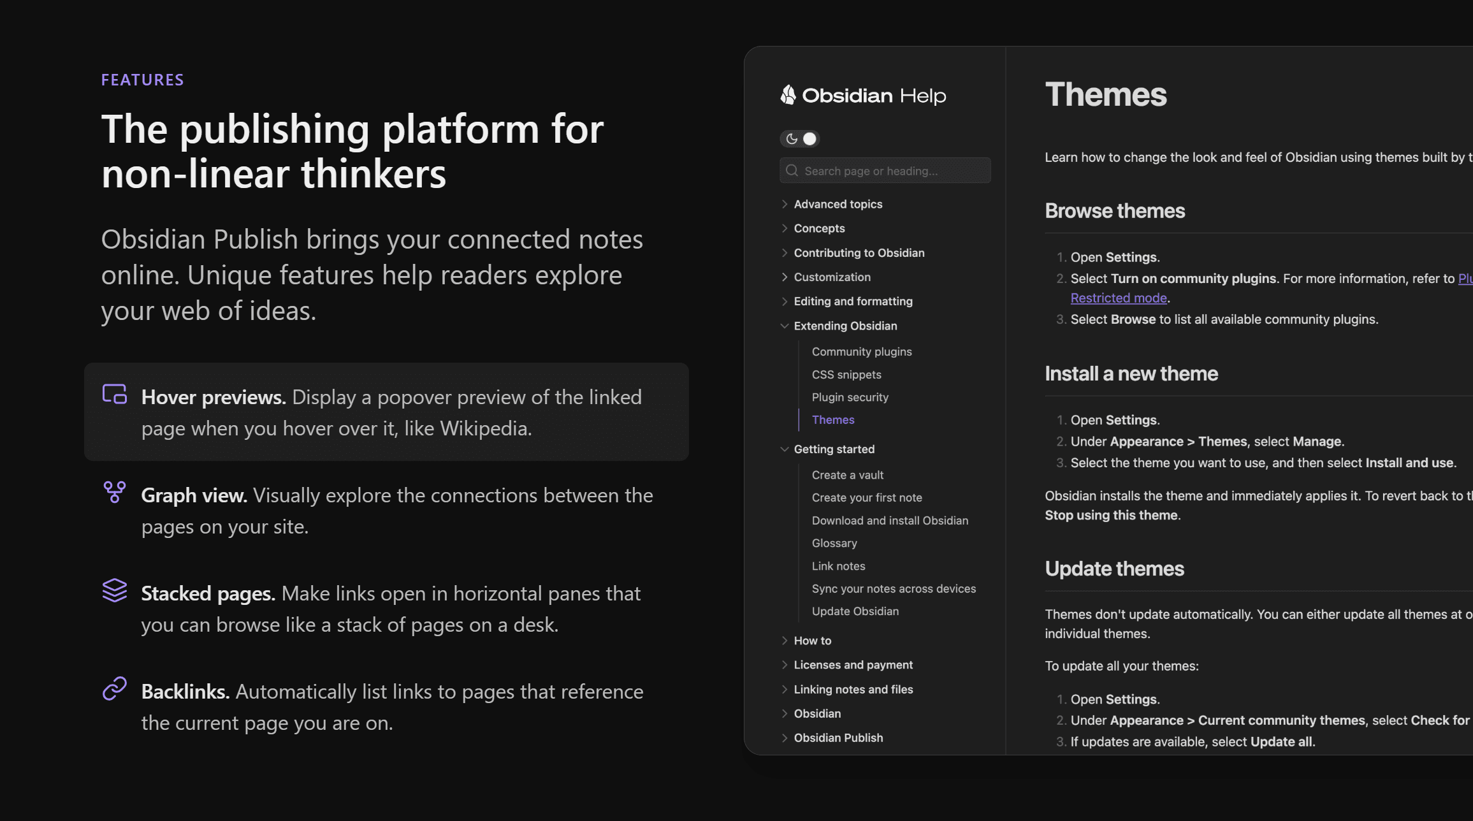Click the magnifier icon in search box
Screen dimensions: 1473x821
(792, 171)
